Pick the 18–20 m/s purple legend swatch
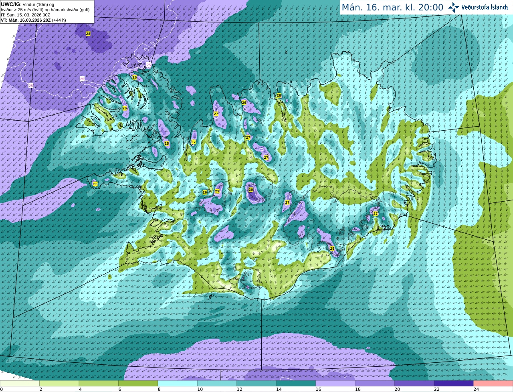 pyautogui.click(x=375, y=383)
